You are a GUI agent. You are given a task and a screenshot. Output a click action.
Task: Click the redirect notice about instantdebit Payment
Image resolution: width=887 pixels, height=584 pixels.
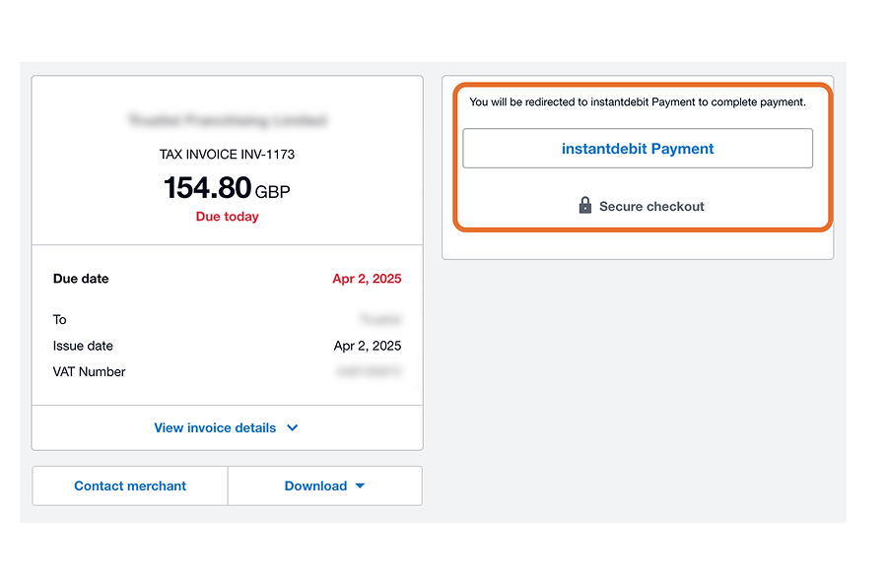(x=638, y=102)
